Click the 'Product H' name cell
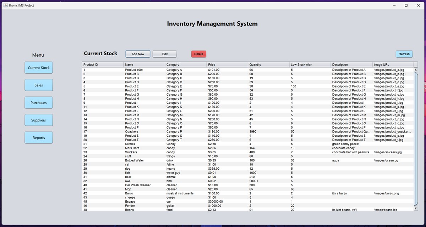The image size is (426, 227). [144, 98]
